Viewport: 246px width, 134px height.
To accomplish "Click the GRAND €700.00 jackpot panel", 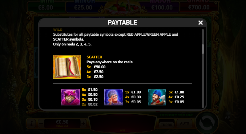I will point(199,6).
